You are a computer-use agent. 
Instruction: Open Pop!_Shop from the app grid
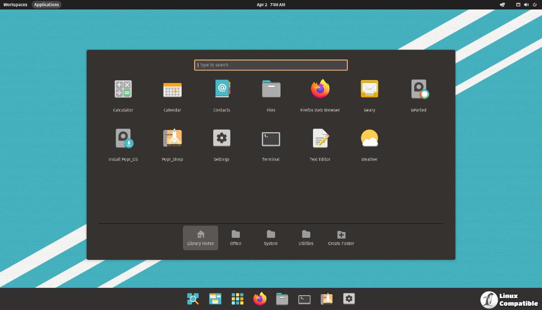(x=172, y=139)
